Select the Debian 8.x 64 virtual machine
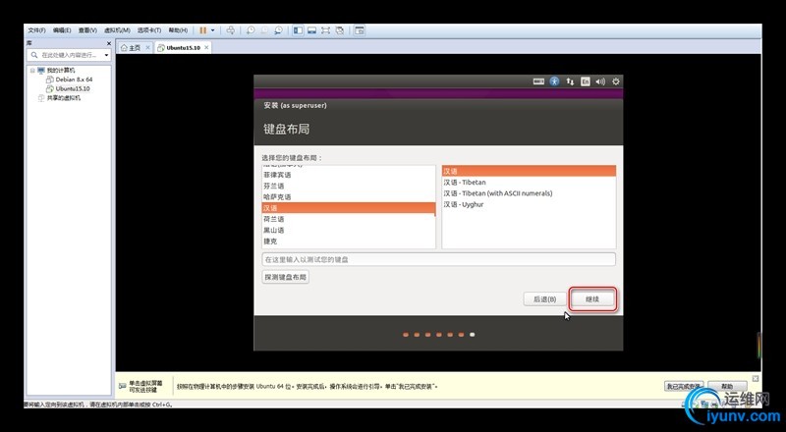 [x=74, y=80]
